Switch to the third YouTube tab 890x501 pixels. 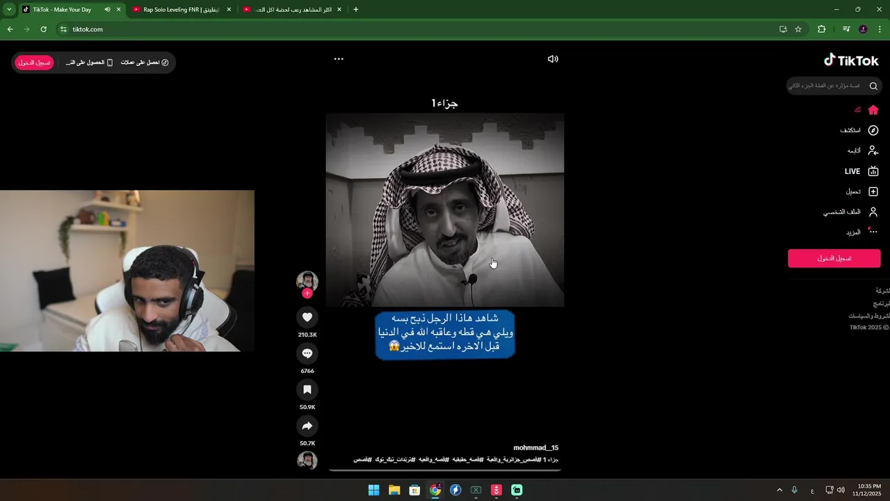pyautogui.click(x=293, y=10)
